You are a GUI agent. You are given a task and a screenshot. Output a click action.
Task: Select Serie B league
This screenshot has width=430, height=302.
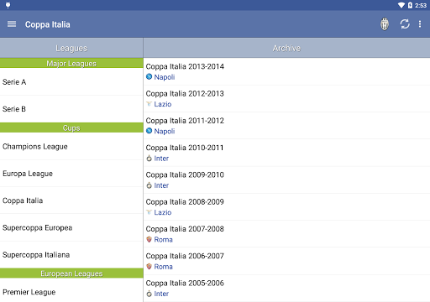71,109
